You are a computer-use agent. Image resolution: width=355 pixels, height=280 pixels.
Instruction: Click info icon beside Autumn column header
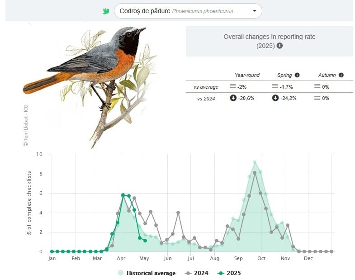point(341,75)
